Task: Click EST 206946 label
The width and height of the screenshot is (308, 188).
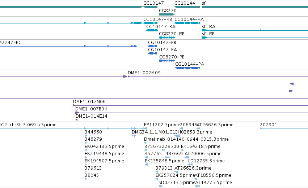Action: click(x=188, y=125)
